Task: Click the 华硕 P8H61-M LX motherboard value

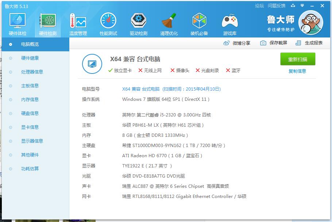Action: 163,125
